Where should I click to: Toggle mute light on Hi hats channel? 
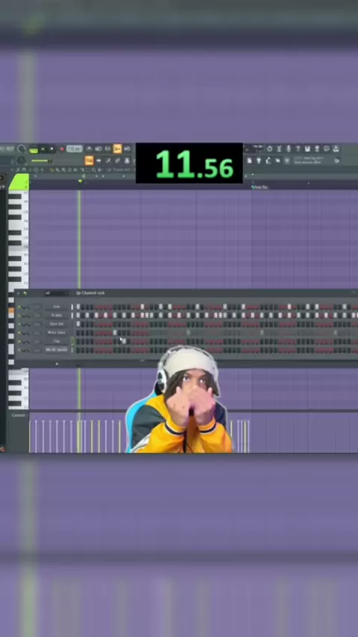click(x=19, y=316)
